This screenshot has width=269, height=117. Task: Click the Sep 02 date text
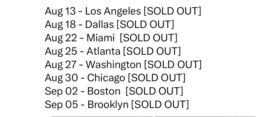61,91
